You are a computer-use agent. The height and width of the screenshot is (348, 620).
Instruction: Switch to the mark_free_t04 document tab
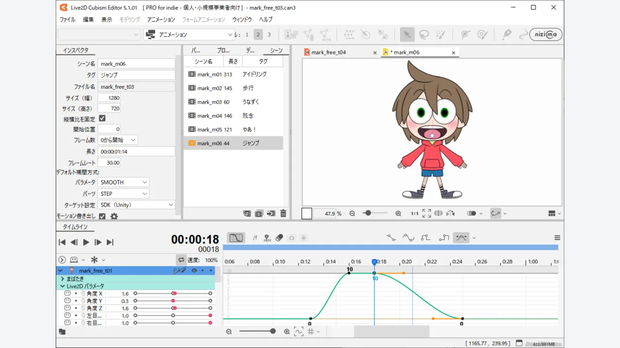coord(328,52)
